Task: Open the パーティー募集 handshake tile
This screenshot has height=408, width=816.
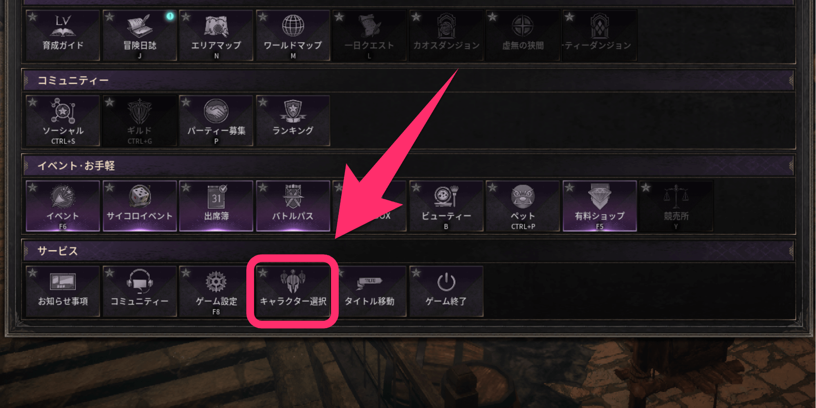Action: point(216,120)
